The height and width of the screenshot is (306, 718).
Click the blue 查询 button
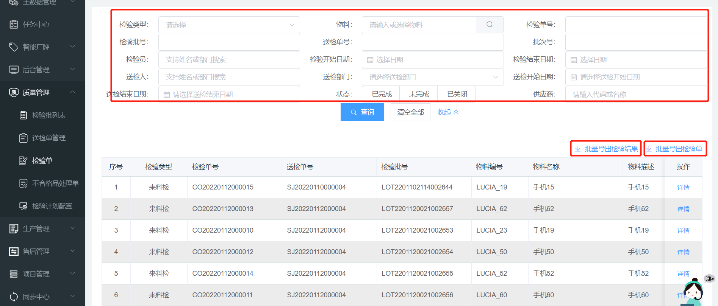pyautogui.click(x=362, y=112)
